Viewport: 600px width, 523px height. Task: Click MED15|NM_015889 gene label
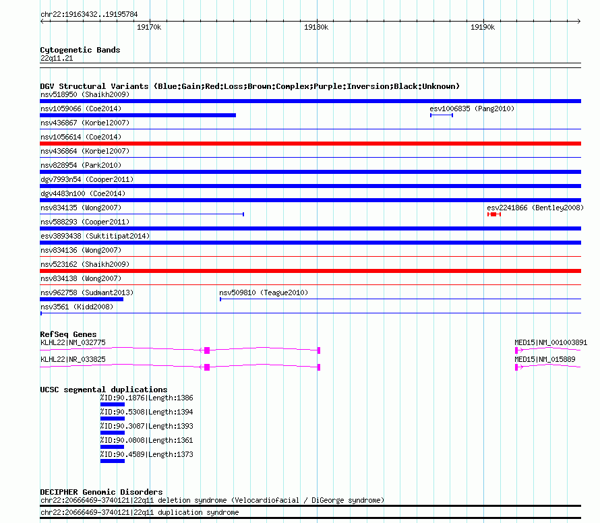click(x=545, y=360)
